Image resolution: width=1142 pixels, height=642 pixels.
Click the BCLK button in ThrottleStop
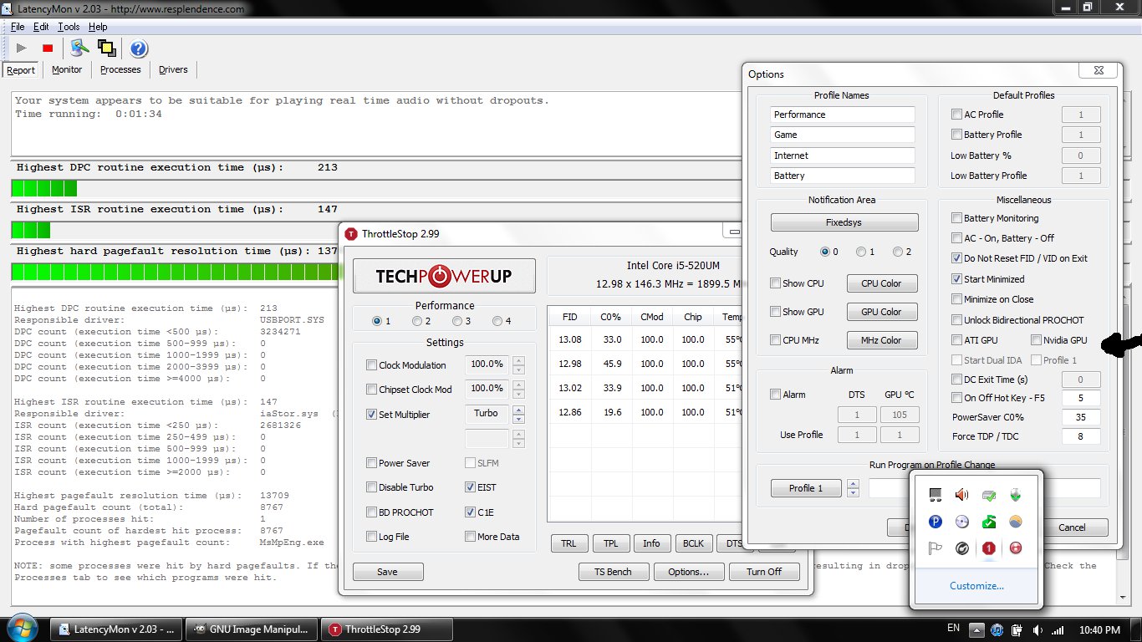pyautogui.click(x=692, y=543)
